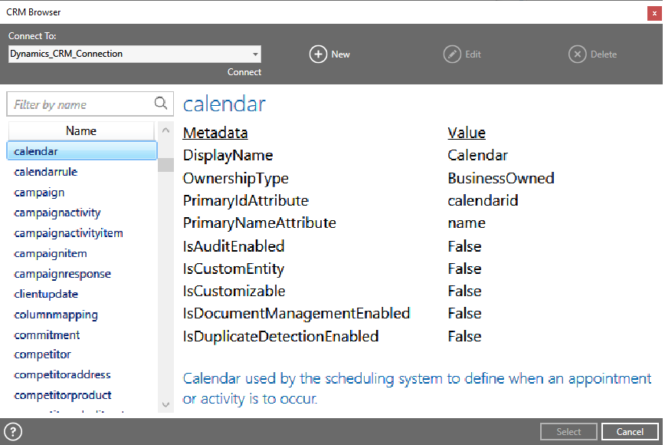665x445 pixels.
Task: Click the calendarid value
Action: pos(483,200)
